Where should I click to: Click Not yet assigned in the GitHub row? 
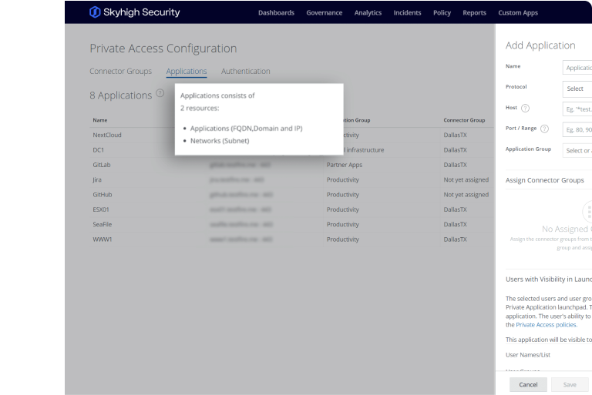point(466,195)
